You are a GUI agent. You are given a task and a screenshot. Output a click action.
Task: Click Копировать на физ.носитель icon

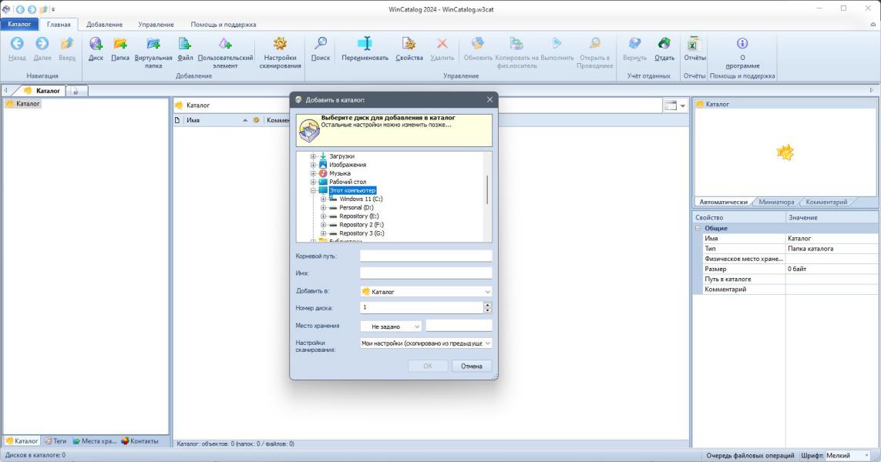pyautogui.click(x=516, y=43)
